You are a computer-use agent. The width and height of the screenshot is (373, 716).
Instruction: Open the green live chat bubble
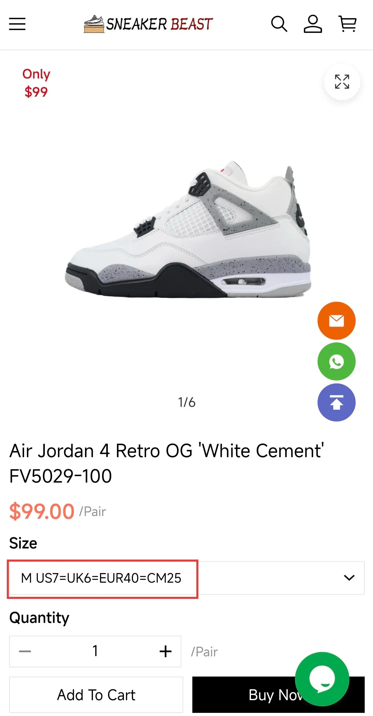click(x=322, y=679)
